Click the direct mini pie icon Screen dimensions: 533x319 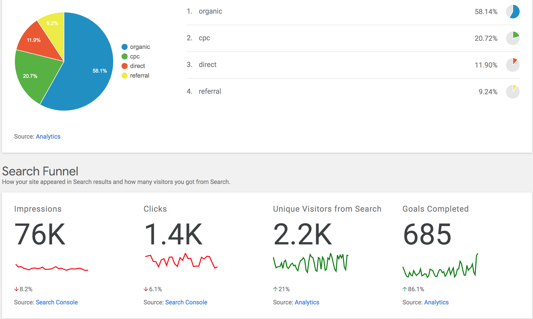coord(513,65)
